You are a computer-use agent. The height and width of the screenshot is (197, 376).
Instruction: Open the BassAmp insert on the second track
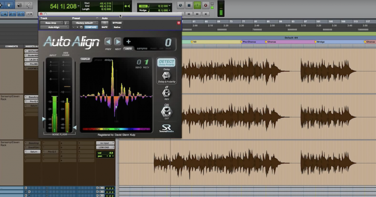coord(32,97)
